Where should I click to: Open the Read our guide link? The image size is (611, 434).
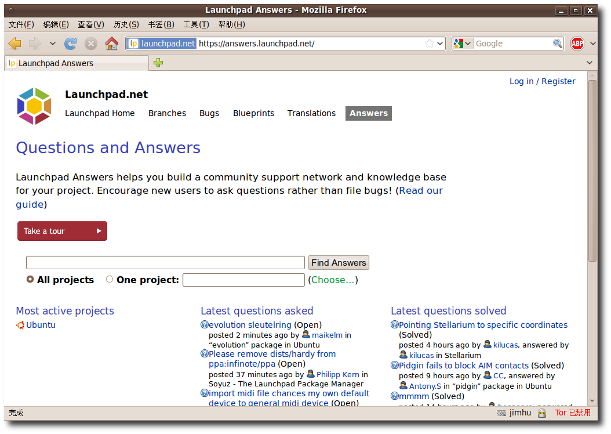click(x=421, y=191)
